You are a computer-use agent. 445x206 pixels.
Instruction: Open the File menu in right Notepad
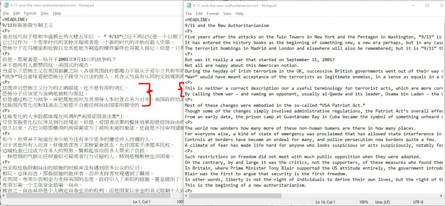pos(189,13)
